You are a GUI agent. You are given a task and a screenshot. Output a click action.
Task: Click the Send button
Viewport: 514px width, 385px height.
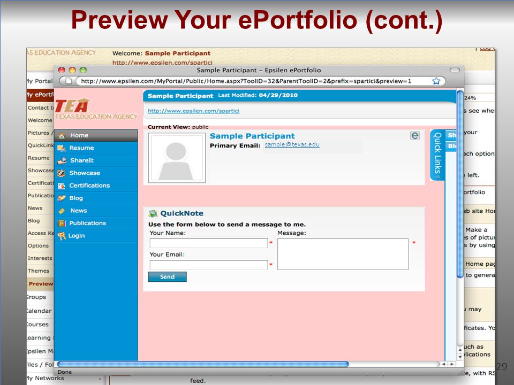pos(167,276)
